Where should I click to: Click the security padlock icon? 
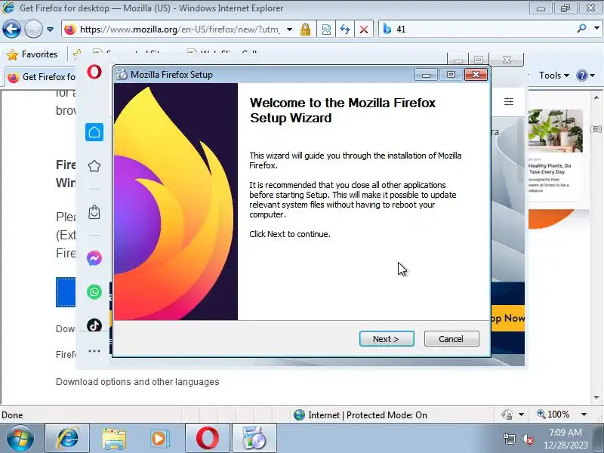click(x=306, y=29)
